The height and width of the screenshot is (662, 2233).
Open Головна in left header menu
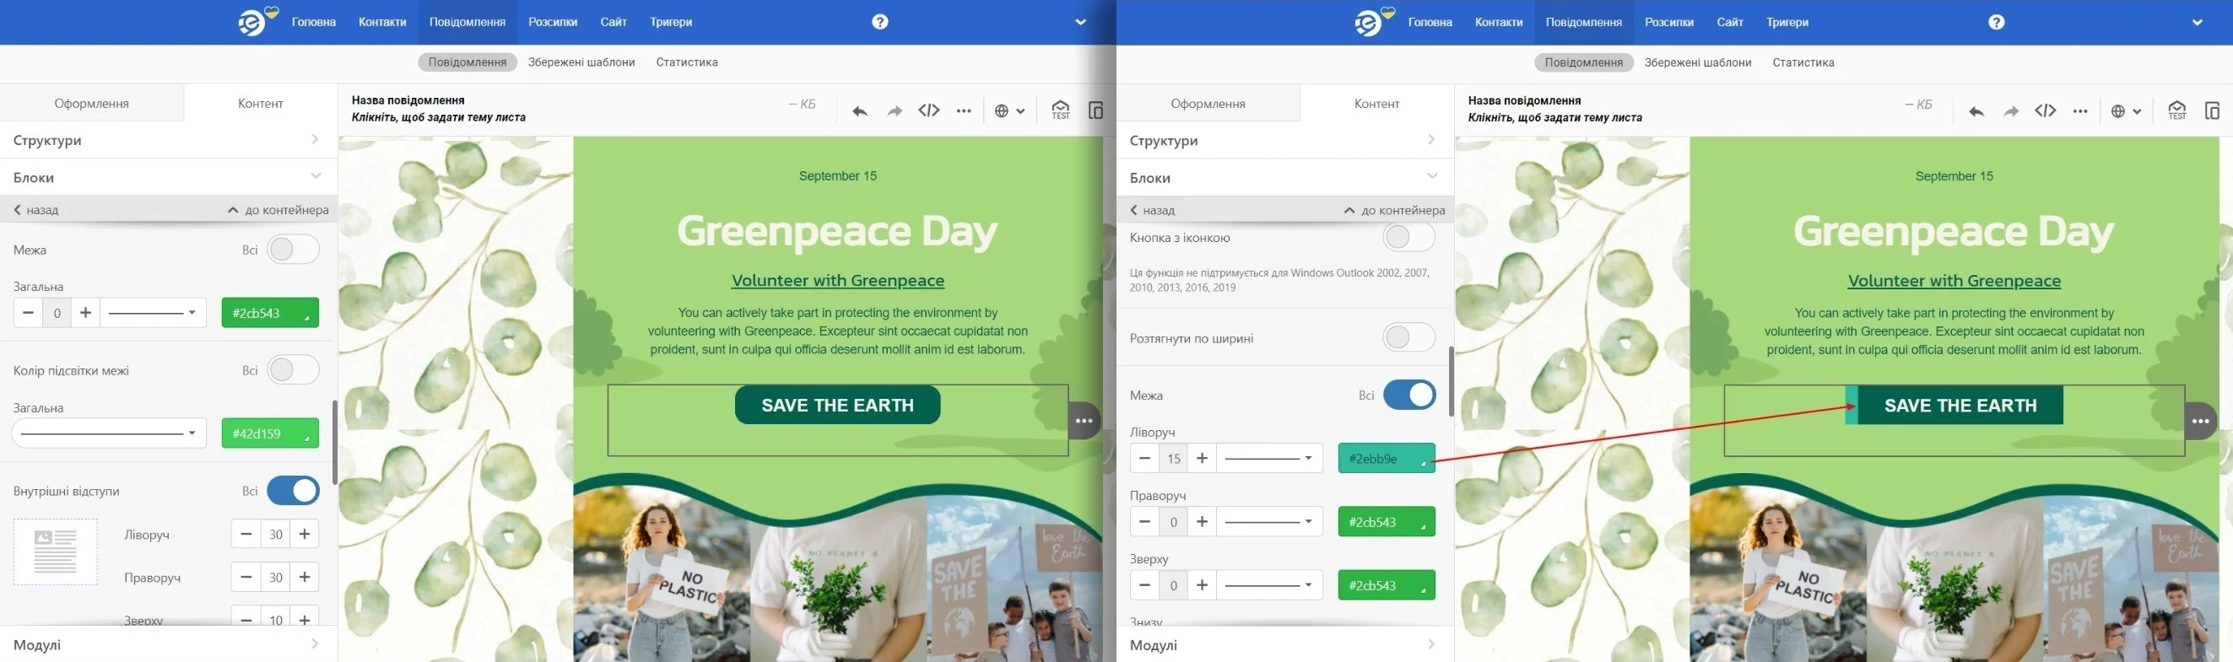click(314, 22)
